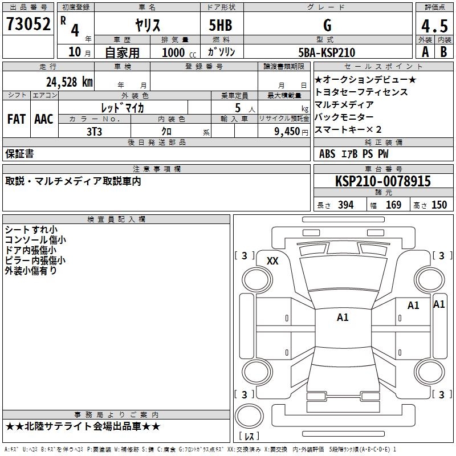Click seating capacity 5 人
Image resolution: width=456 pixels, height=456 pixels.
[245, 108]
